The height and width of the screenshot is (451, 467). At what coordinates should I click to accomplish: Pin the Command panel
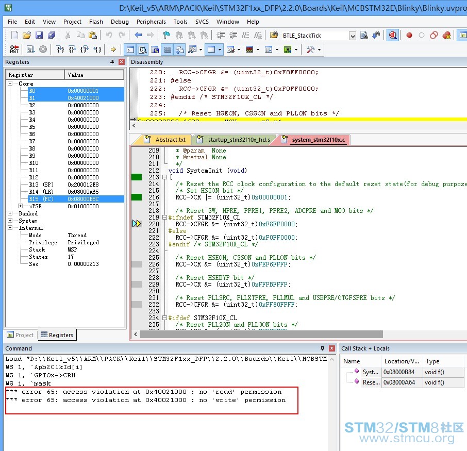coord(322,348)
